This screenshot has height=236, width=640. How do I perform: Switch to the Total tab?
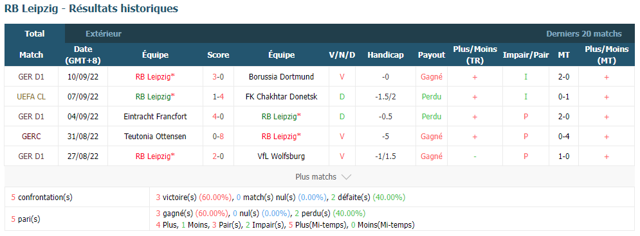[35, 34]
